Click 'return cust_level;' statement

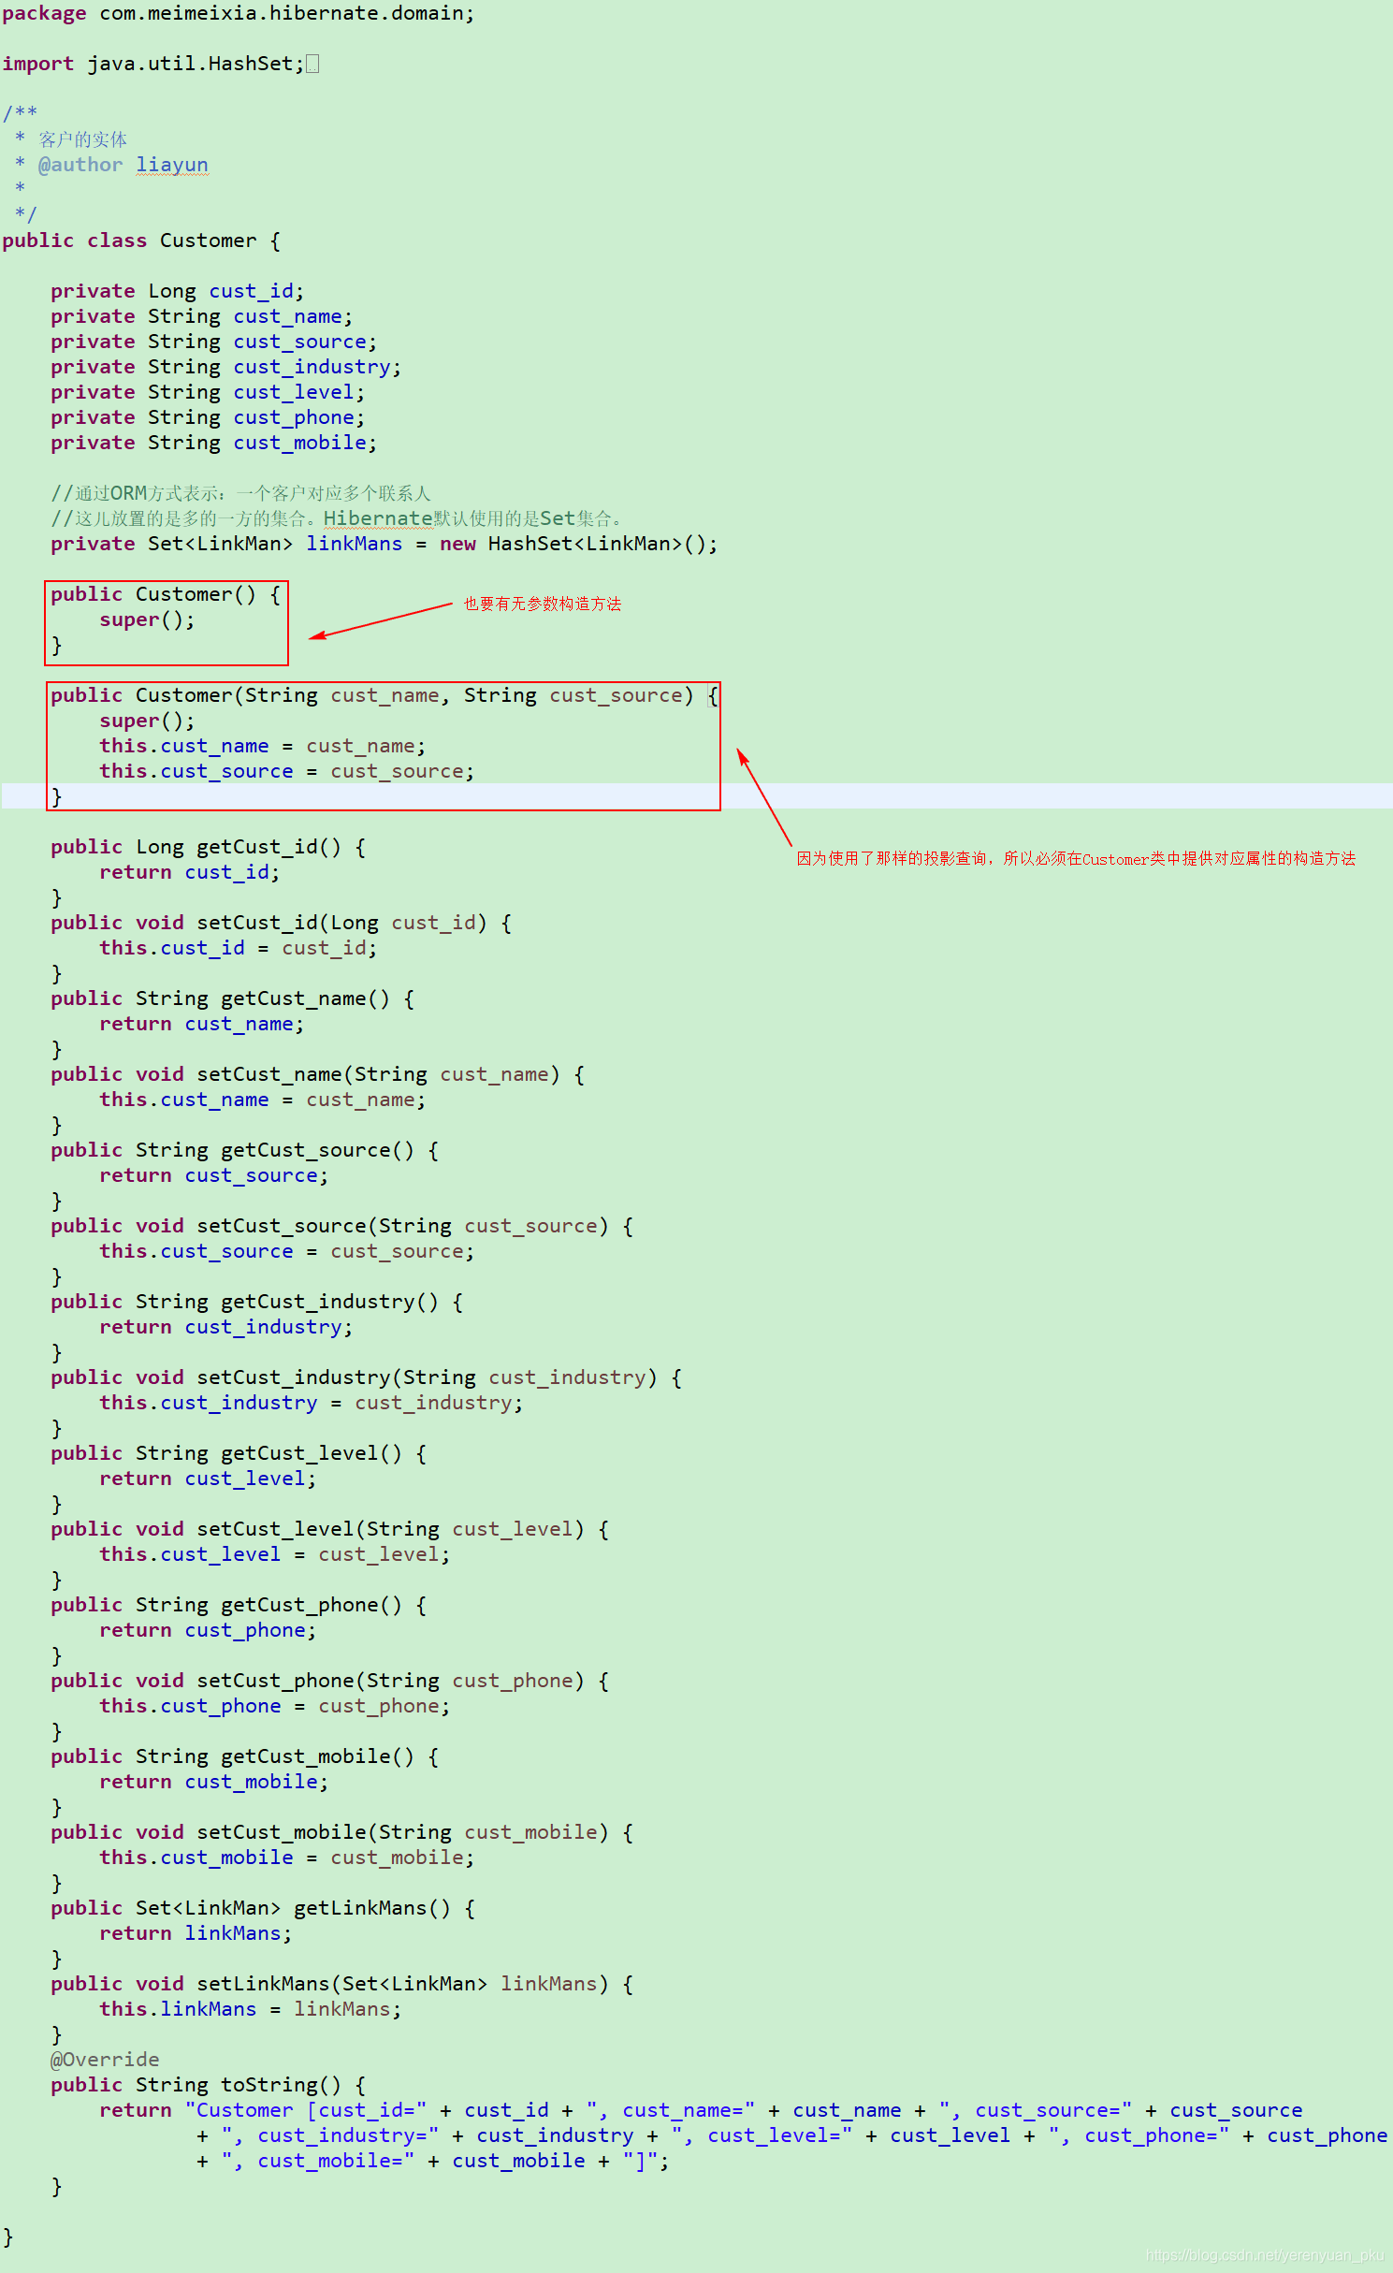click(209, 1479)
